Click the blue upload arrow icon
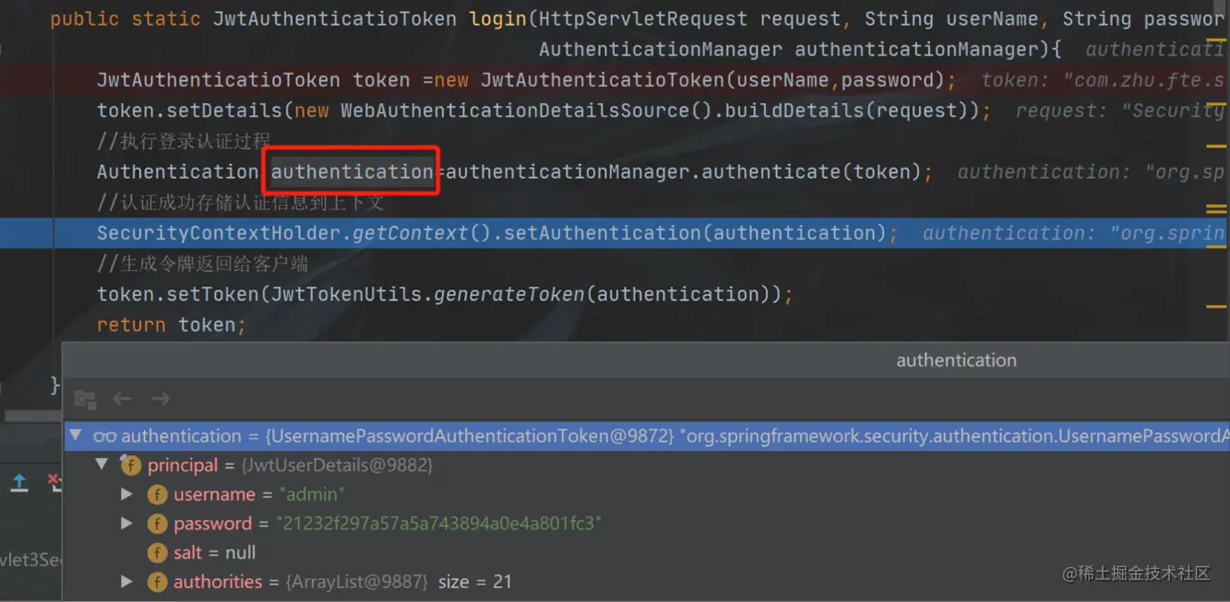This screenshot has width=1230, height=602. [19, 481]
